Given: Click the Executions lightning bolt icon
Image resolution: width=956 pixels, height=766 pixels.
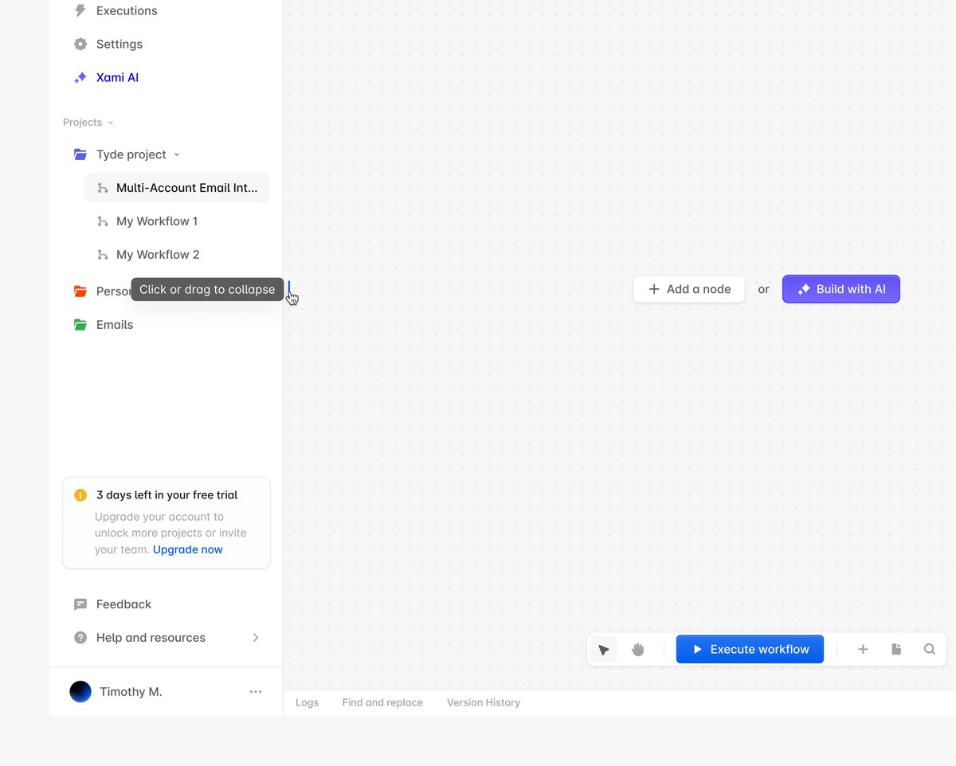Looking at the screenshot, I should coord(80,11).
